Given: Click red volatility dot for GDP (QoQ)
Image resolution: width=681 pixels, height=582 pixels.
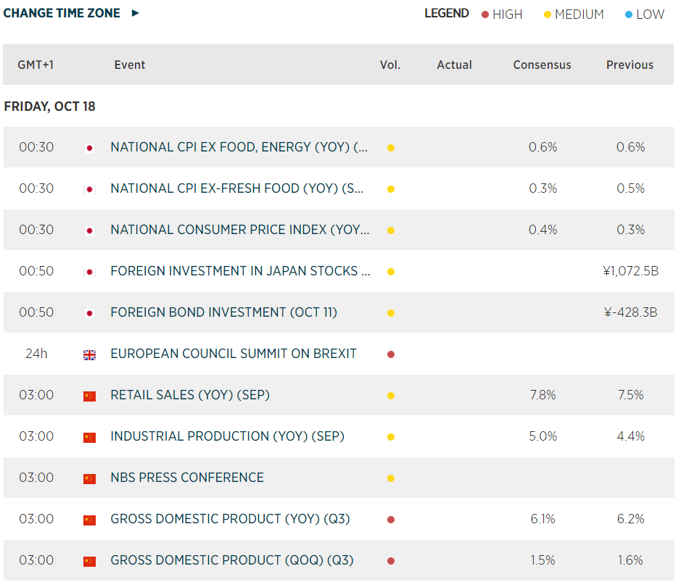Looking at the screenshot, I should coord(391,561).
